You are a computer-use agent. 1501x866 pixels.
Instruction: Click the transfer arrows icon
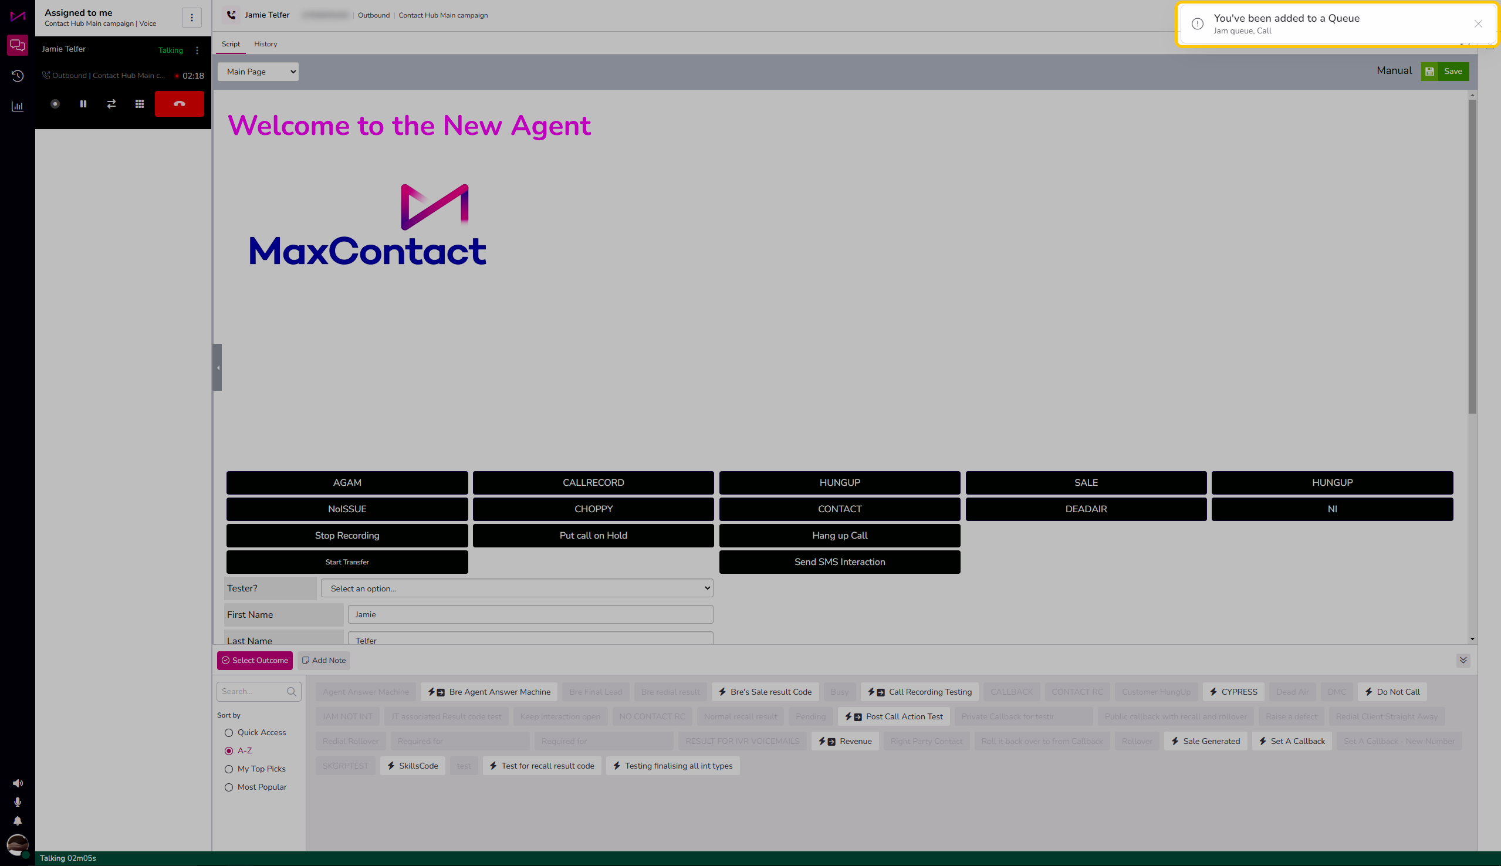111,103
